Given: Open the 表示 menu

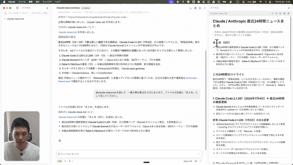Looking at the screenshot, I should pos(38,2).
